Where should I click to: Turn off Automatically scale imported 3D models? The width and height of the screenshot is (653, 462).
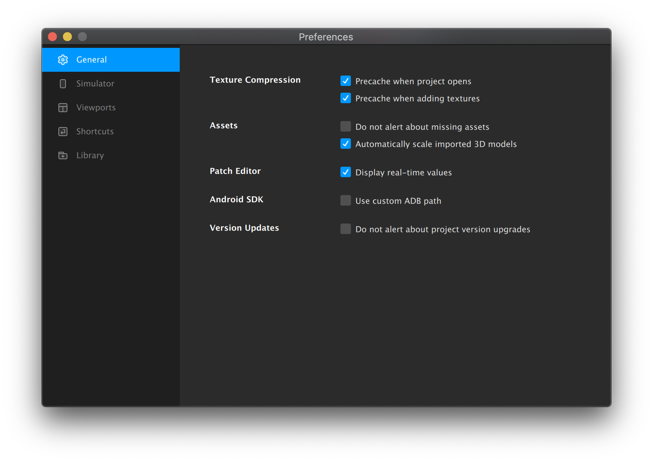pyautogui.click(x=346, y=144)
